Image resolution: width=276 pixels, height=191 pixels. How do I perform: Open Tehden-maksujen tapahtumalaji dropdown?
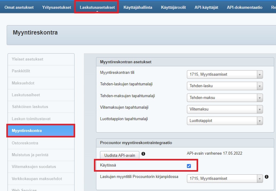point(224,98)
